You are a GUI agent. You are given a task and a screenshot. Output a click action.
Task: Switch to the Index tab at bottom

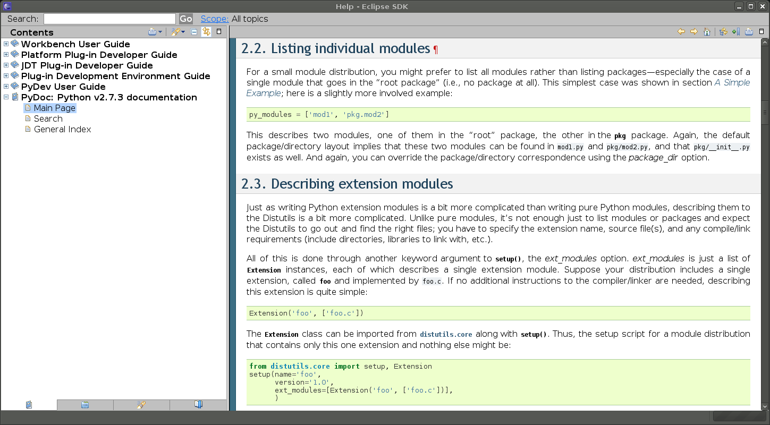click(x=85, y=405)
